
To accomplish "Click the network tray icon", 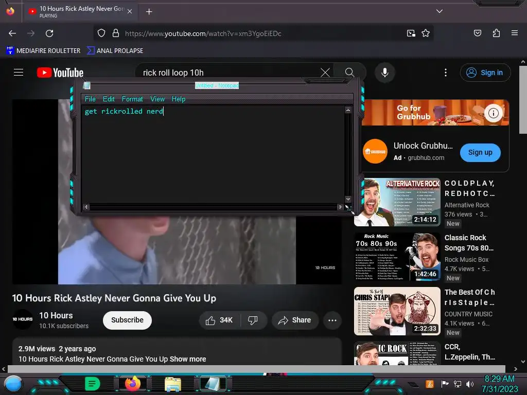I will 457,384.
